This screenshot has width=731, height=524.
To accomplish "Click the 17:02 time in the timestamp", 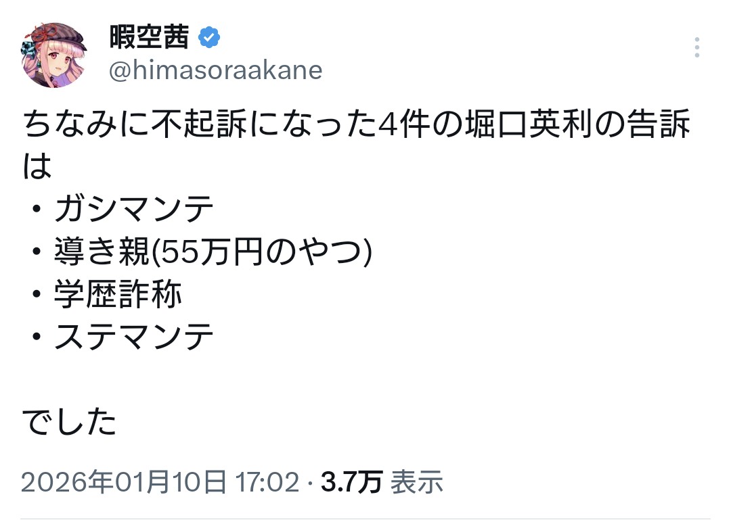I will click(267, 483).
